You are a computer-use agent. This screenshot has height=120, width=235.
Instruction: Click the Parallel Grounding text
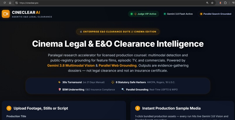click(x=137, y=90)
